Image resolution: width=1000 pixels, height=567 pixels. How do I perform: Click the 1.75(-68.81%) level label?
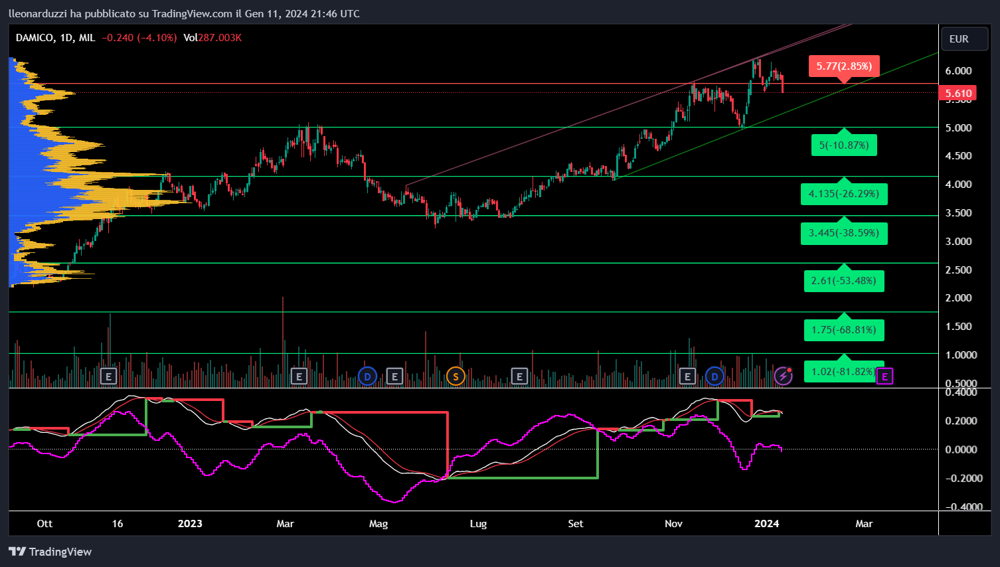tap(844, 330)
